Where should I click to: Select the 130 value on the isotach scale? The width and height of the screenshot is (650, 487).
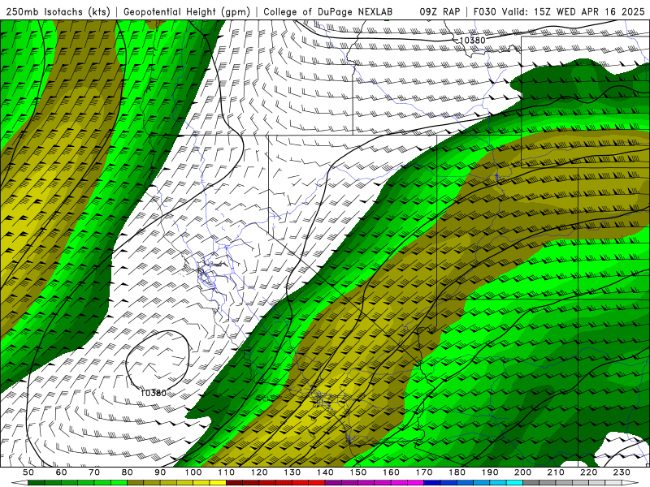tap(292, 472)
